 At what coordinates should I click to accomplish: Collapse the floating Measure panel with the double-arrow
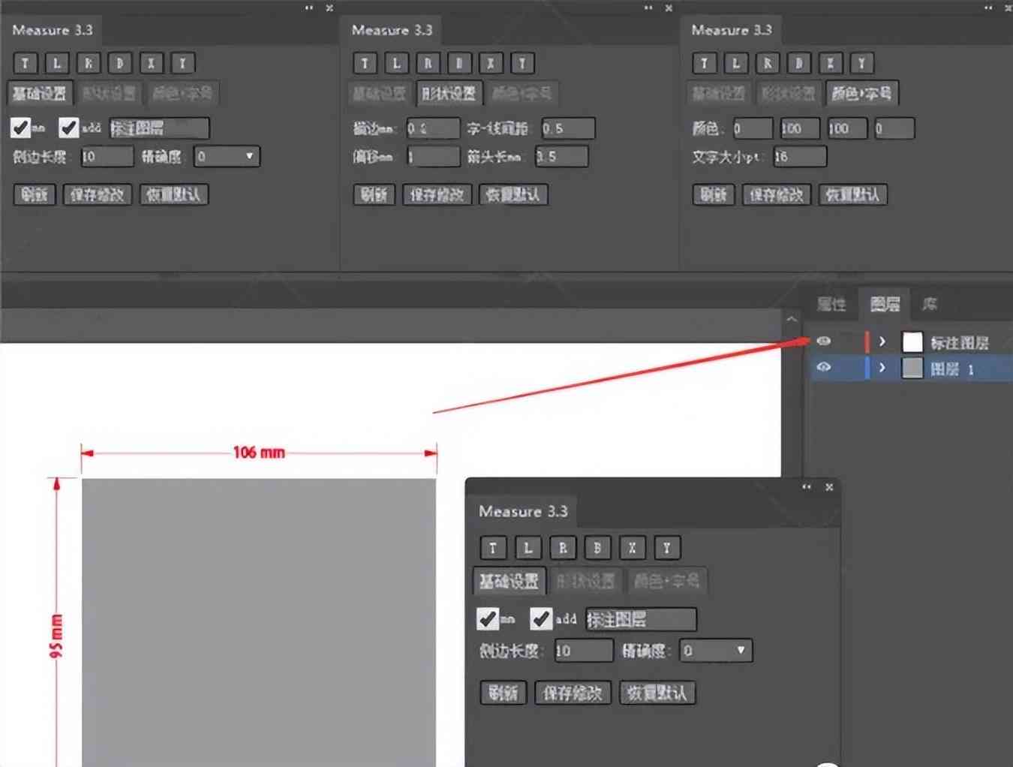(x=807, y=487)
